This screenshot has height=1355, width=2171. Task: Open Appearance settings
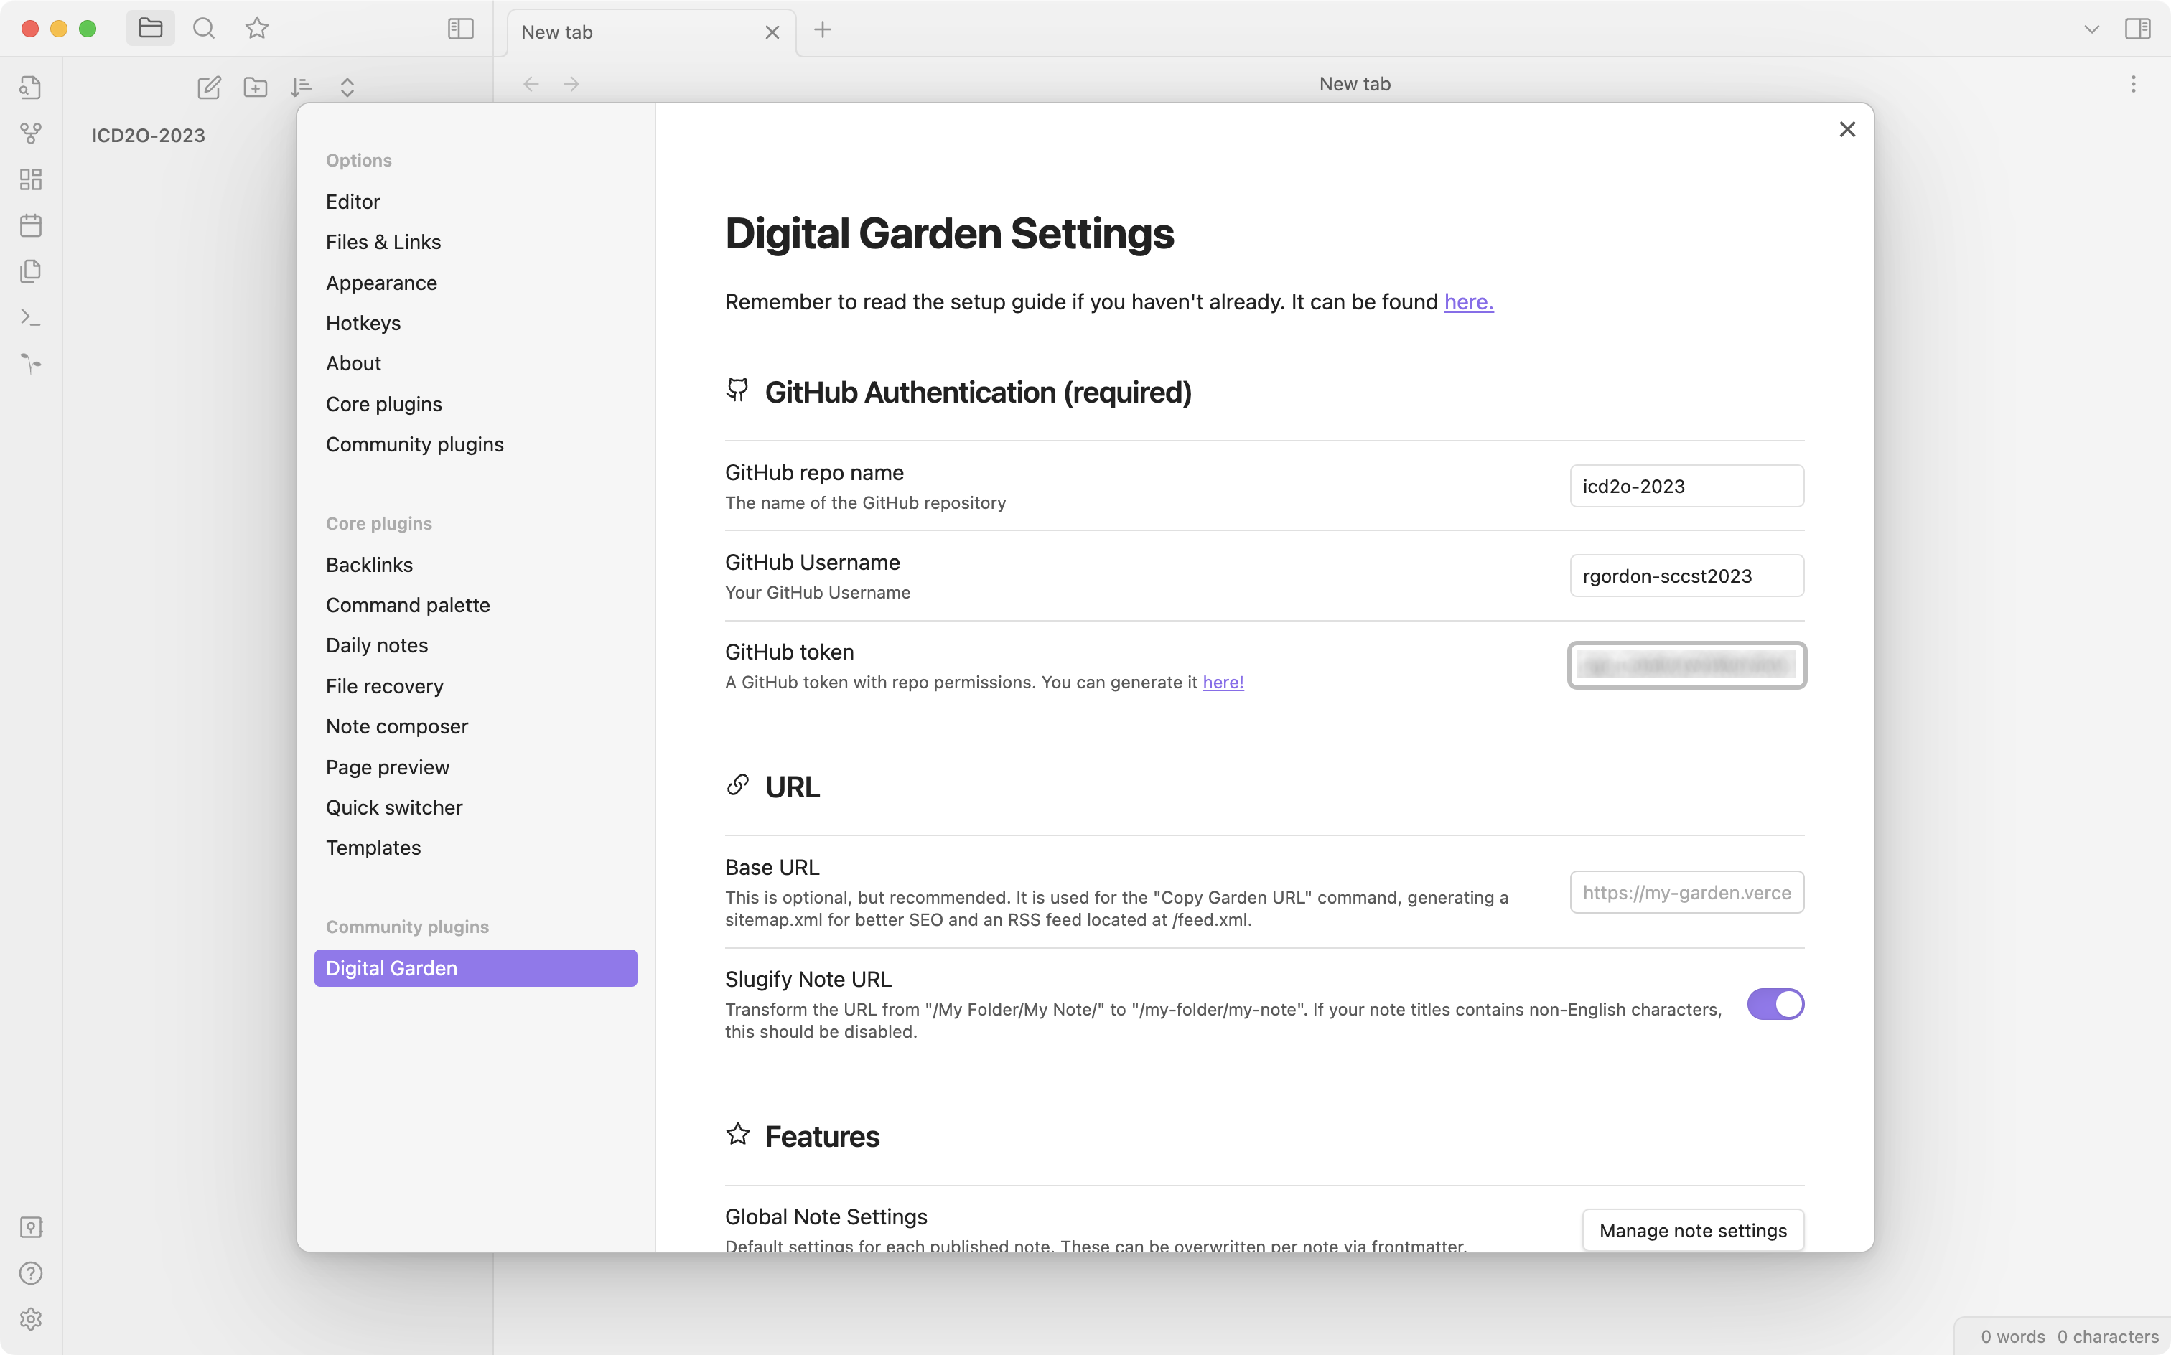[x=475, y=282]
